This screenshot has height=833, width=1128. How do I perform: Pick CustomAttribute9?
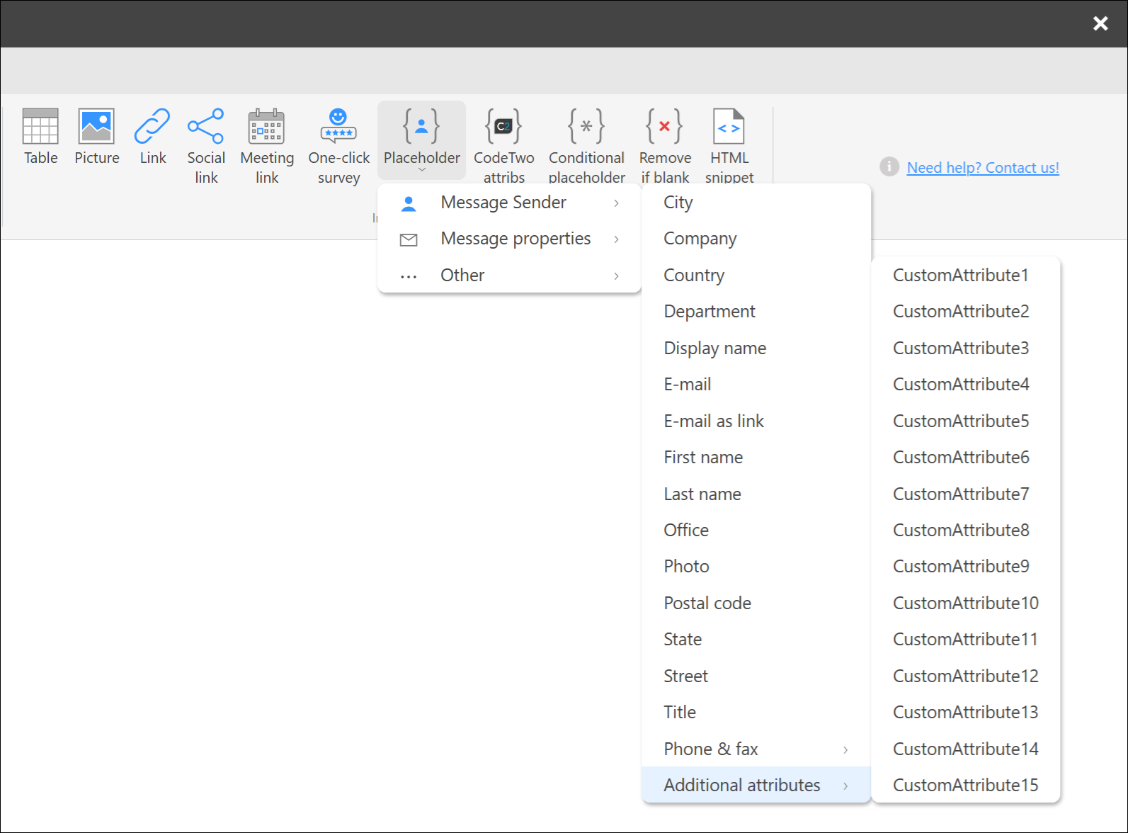pyautogui.click(x=965, y=567)
